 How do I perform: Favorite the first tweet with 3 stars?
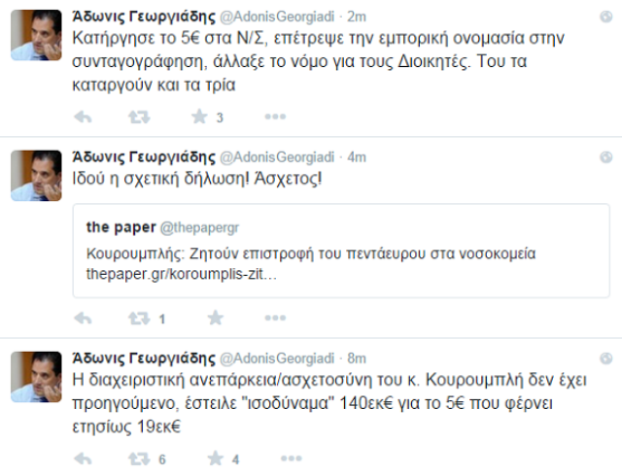click(x=199, y=117)
